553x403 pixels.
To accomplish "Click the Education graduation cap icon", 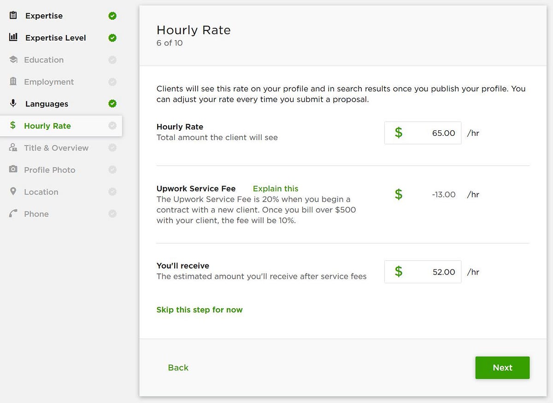I will tap(13, 59).
